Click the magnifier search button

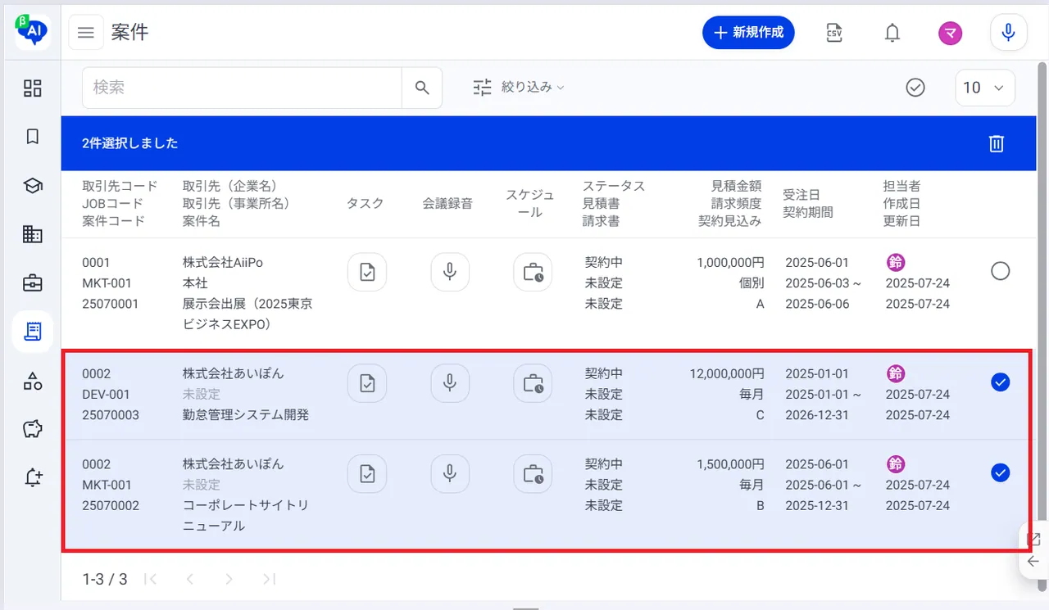click(422, 88)
